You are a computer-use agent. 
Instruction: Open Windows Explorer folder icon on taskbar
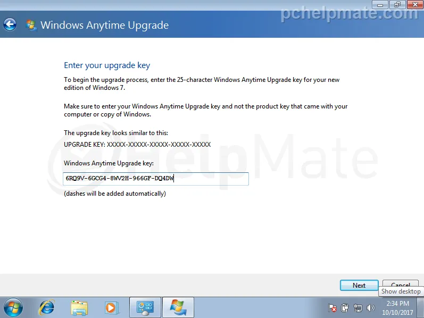79,308
